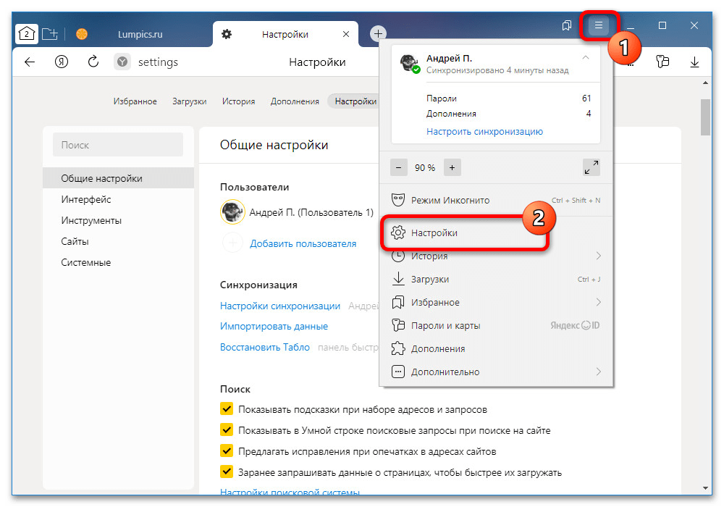
Task: Select Режим Инкогнито menu item
Action: tap(496, 200)
